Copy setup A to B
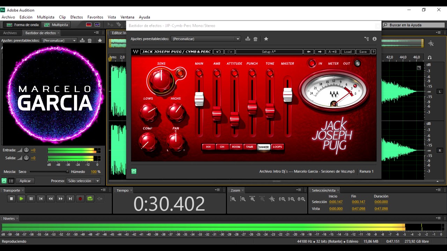 point(332,52)
